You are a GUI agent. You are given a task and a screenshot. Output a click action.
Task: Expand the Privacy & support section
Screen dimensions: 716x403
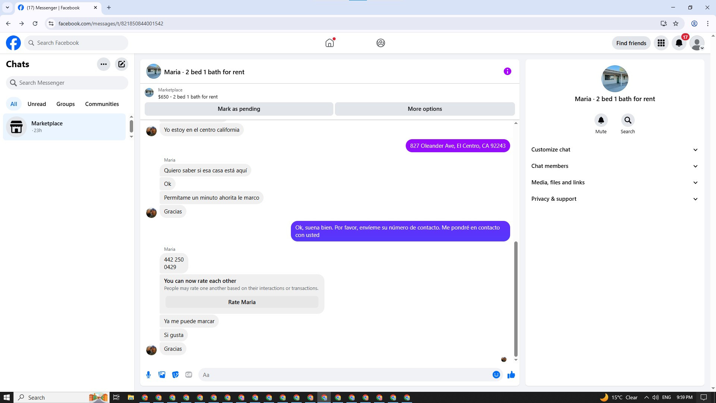[x=615, y=199]
